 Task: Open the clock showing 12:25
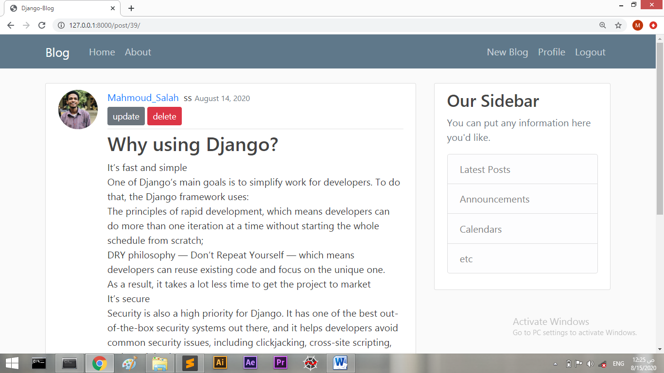point(644,363)
